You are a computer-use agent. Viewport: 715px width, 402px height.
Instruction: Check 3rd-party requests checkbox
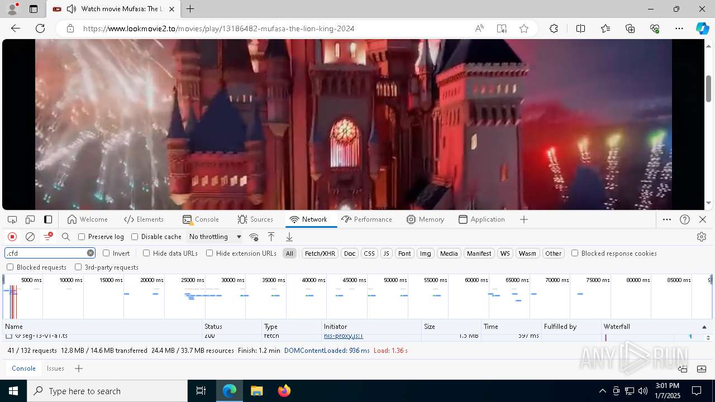[78, 267]
